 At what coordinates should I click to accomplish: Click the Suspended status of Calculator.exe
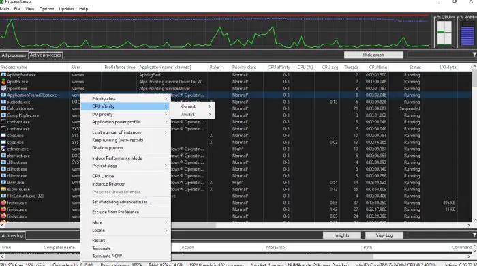[x=410, y=108]
